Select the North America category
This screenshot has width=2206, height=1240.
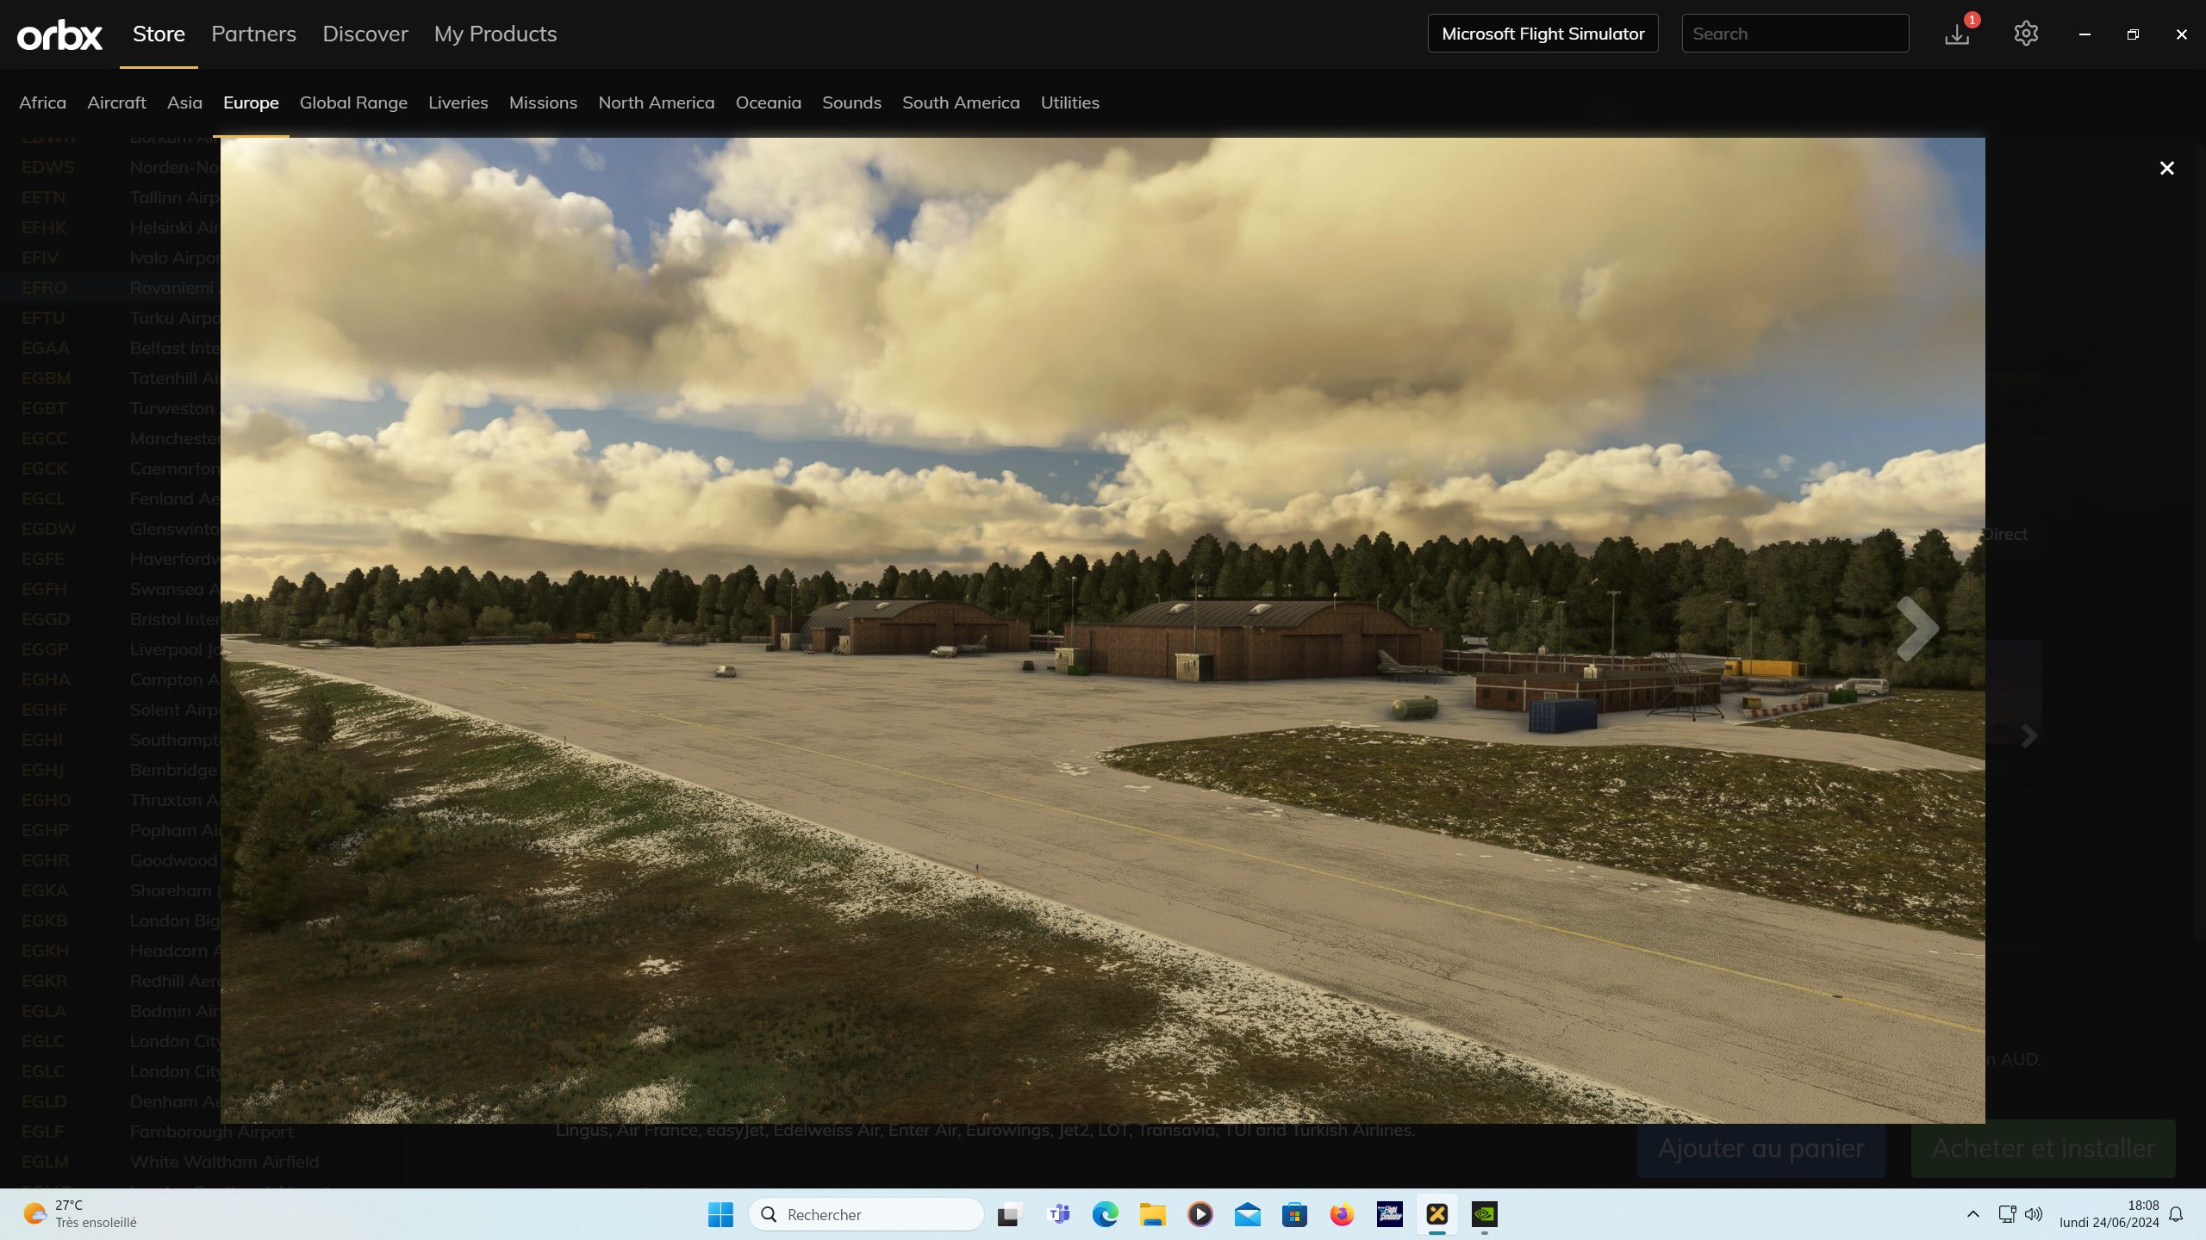pos(656,102)
